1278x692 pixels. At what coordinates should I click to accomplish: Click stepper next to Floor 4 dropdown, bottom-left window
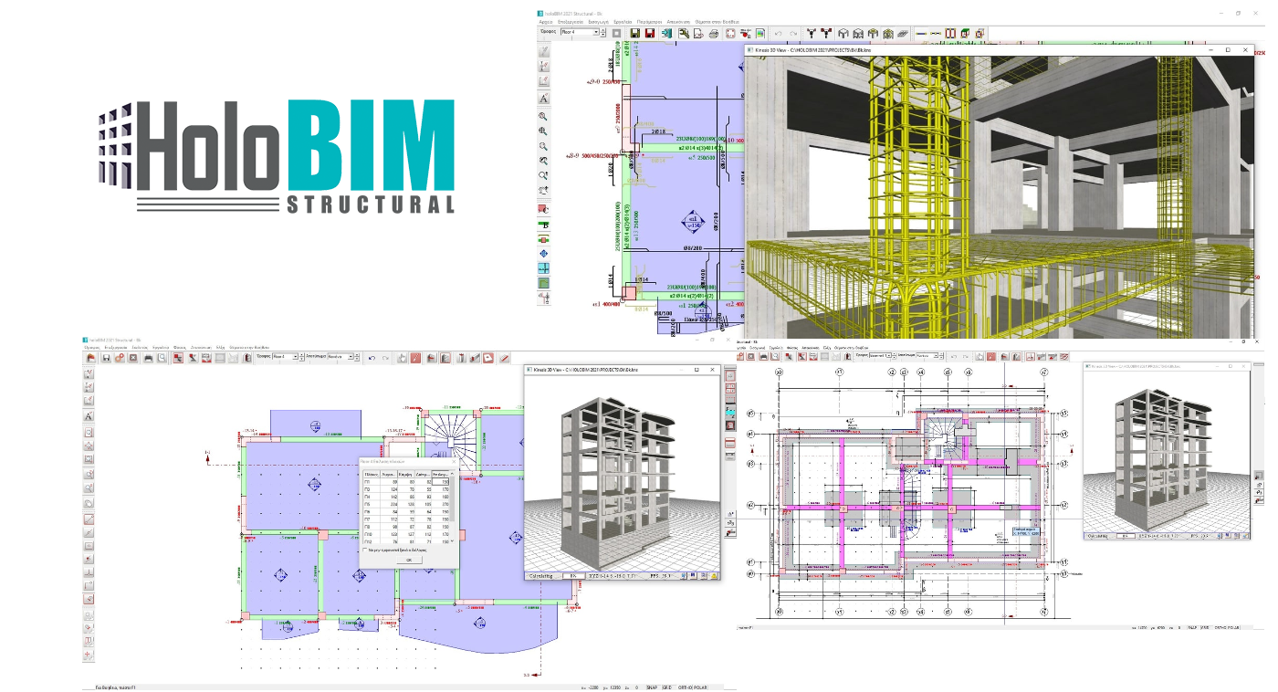point(302,357)
